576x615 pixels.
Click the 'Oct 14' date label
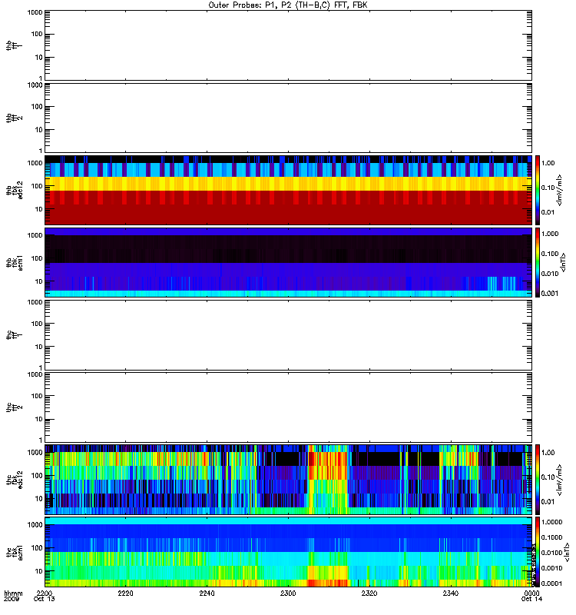point(531,599)
